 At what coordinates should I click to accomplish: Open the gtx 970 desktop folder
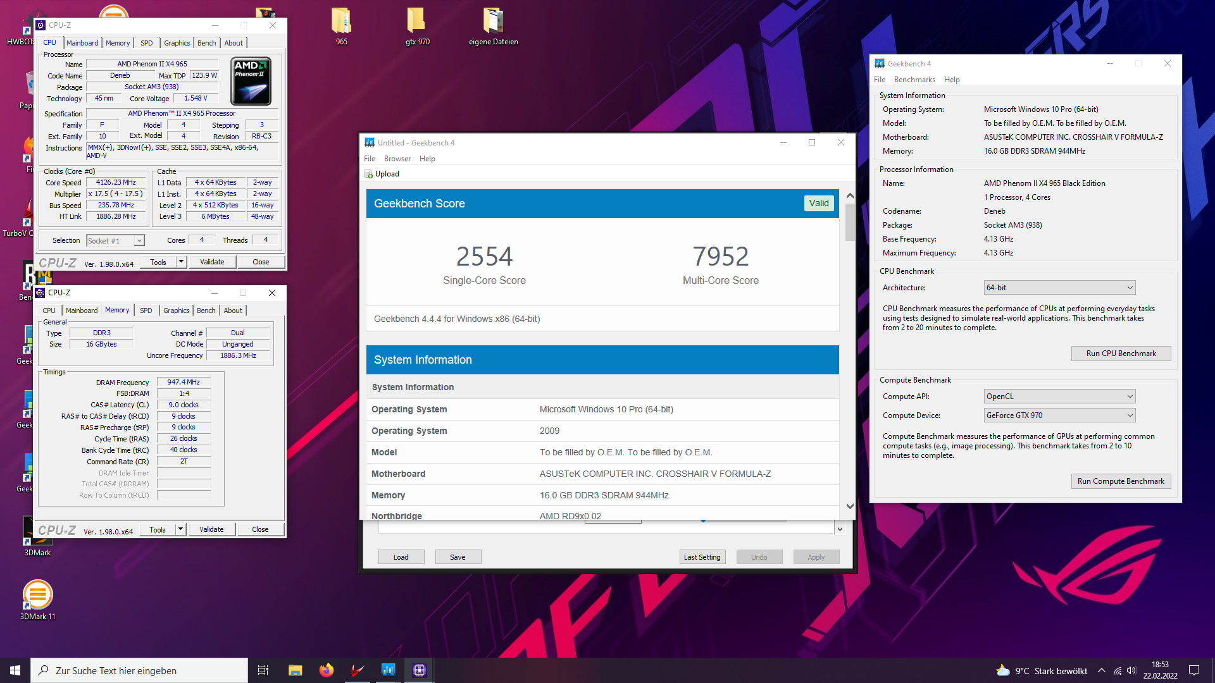pyautogui.click(x=418, y=27)
